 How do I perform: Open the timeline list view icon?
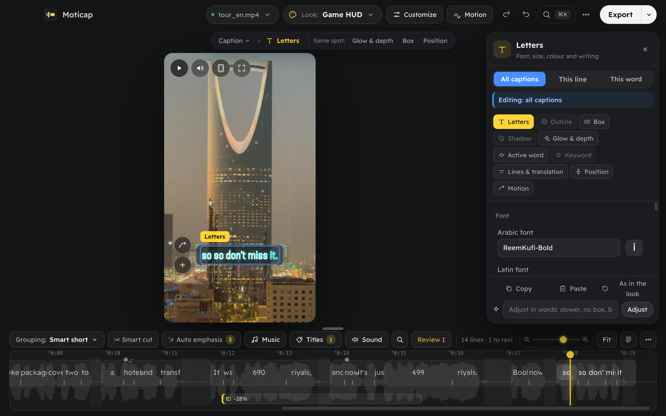(629, 339)
